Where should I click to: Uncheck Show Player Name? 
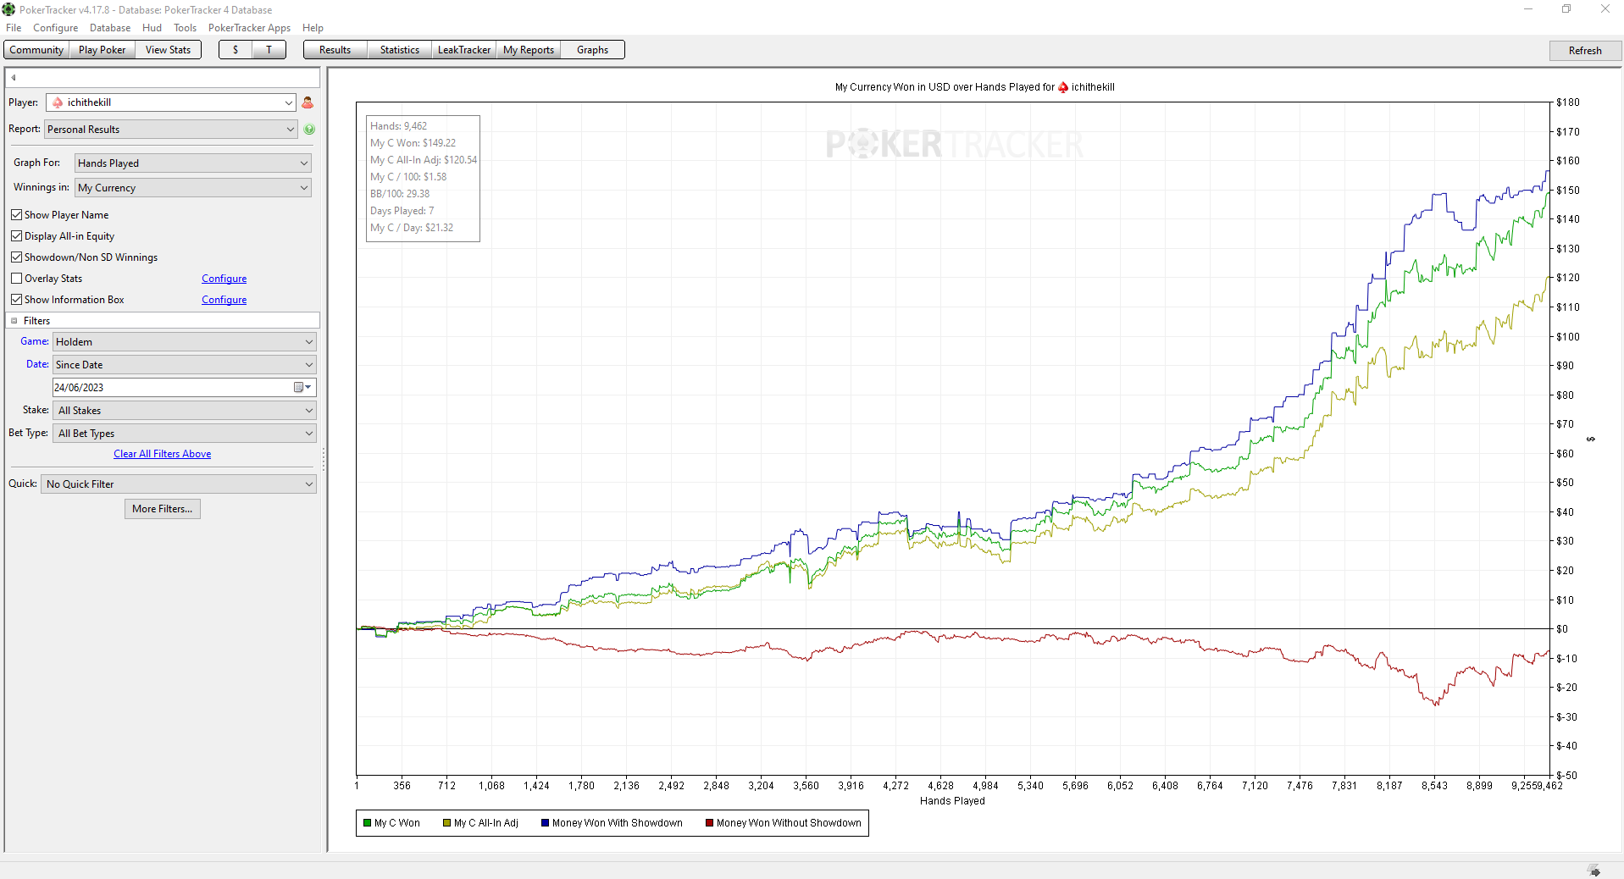click(x=17, y=215)
